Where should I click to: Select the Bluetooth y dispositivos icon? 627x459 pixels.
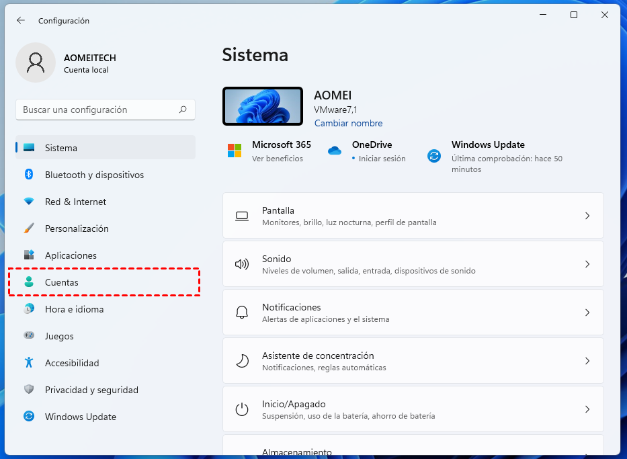(x=28, y=175)
